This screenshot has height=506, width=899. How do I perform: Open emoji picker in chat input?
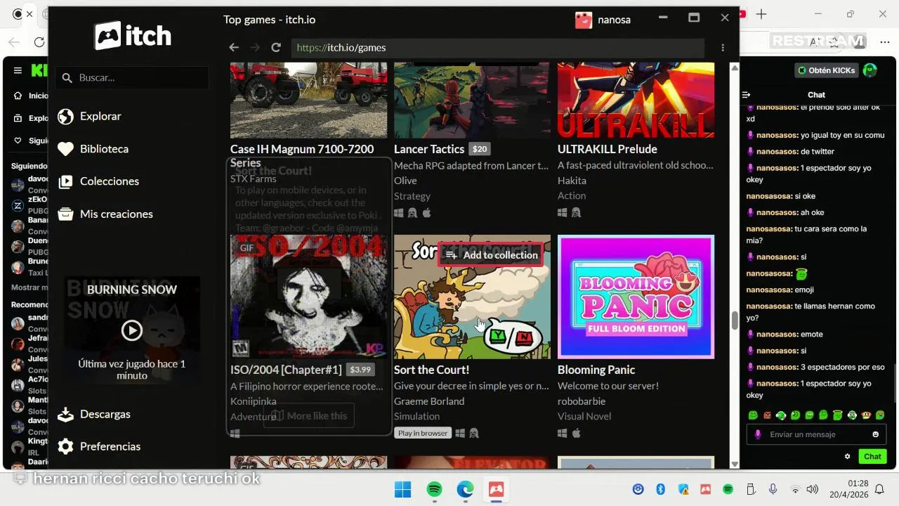coord(875,434)
